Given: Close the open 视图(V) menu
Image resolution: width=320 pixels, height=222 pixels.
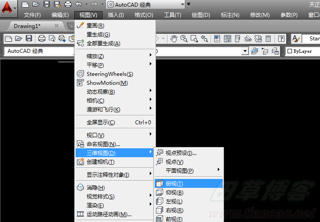Looking at the screenshot, I should pyautogui.click(x=88, y=15).
